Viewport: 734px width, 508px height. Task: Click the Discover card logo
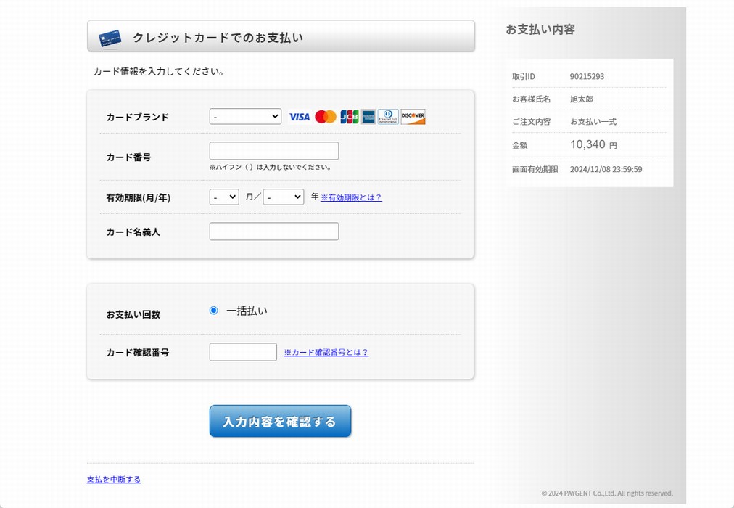coord(413,117)
